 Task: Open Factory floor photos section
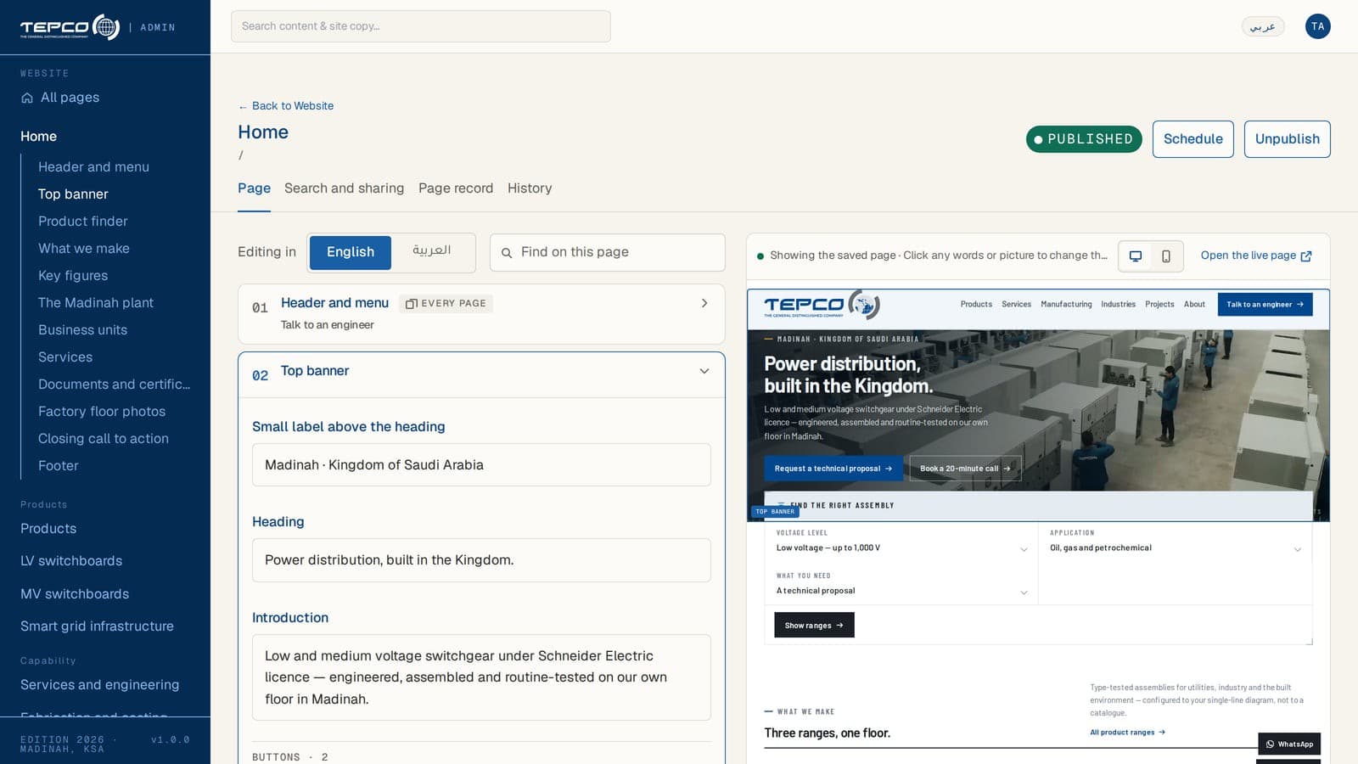pos(102,412)
